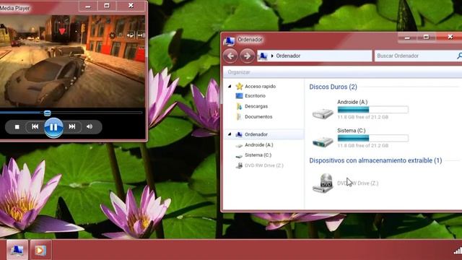
Task: Click the Discos Duros (2) group header
Action: pos(333,87)
